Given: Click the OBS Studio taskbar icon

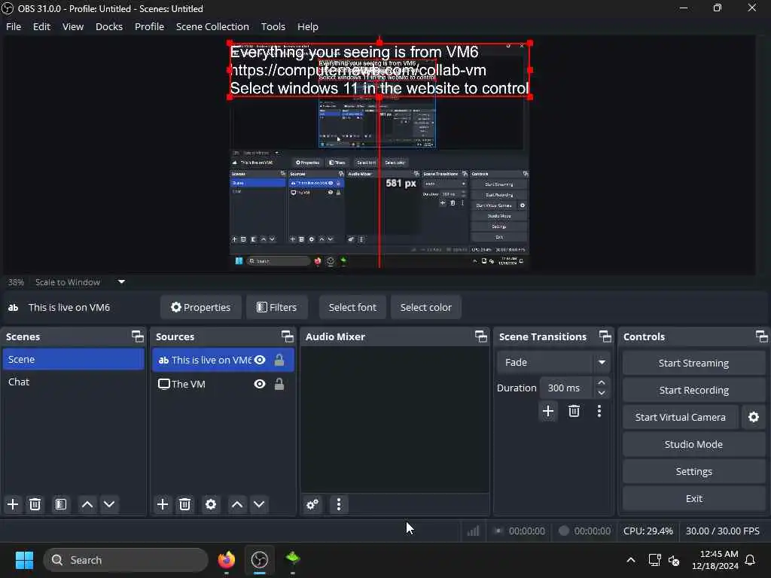Looking at the screenshot, I should [260, 560].
